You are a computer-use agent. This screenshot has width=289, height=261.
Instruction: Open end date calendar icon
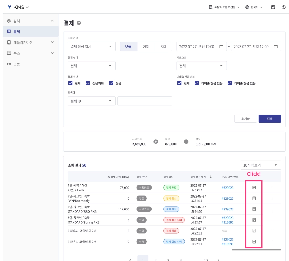(x=275, y=46)
